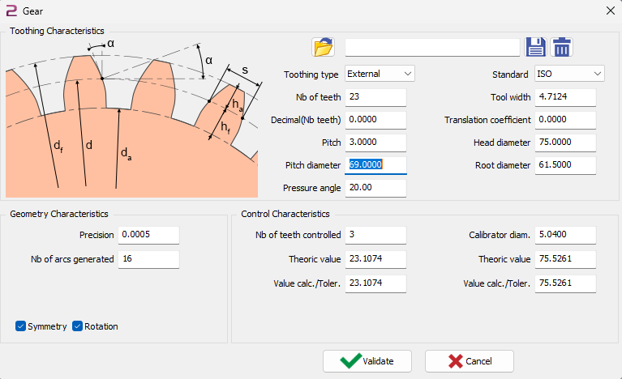Click the delete trash bin icon

pyautogui.click(x=561, y=47)
